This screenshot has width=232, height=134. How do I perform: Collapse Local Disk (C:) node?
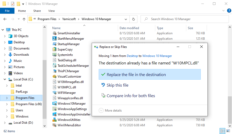click(5, 79)
